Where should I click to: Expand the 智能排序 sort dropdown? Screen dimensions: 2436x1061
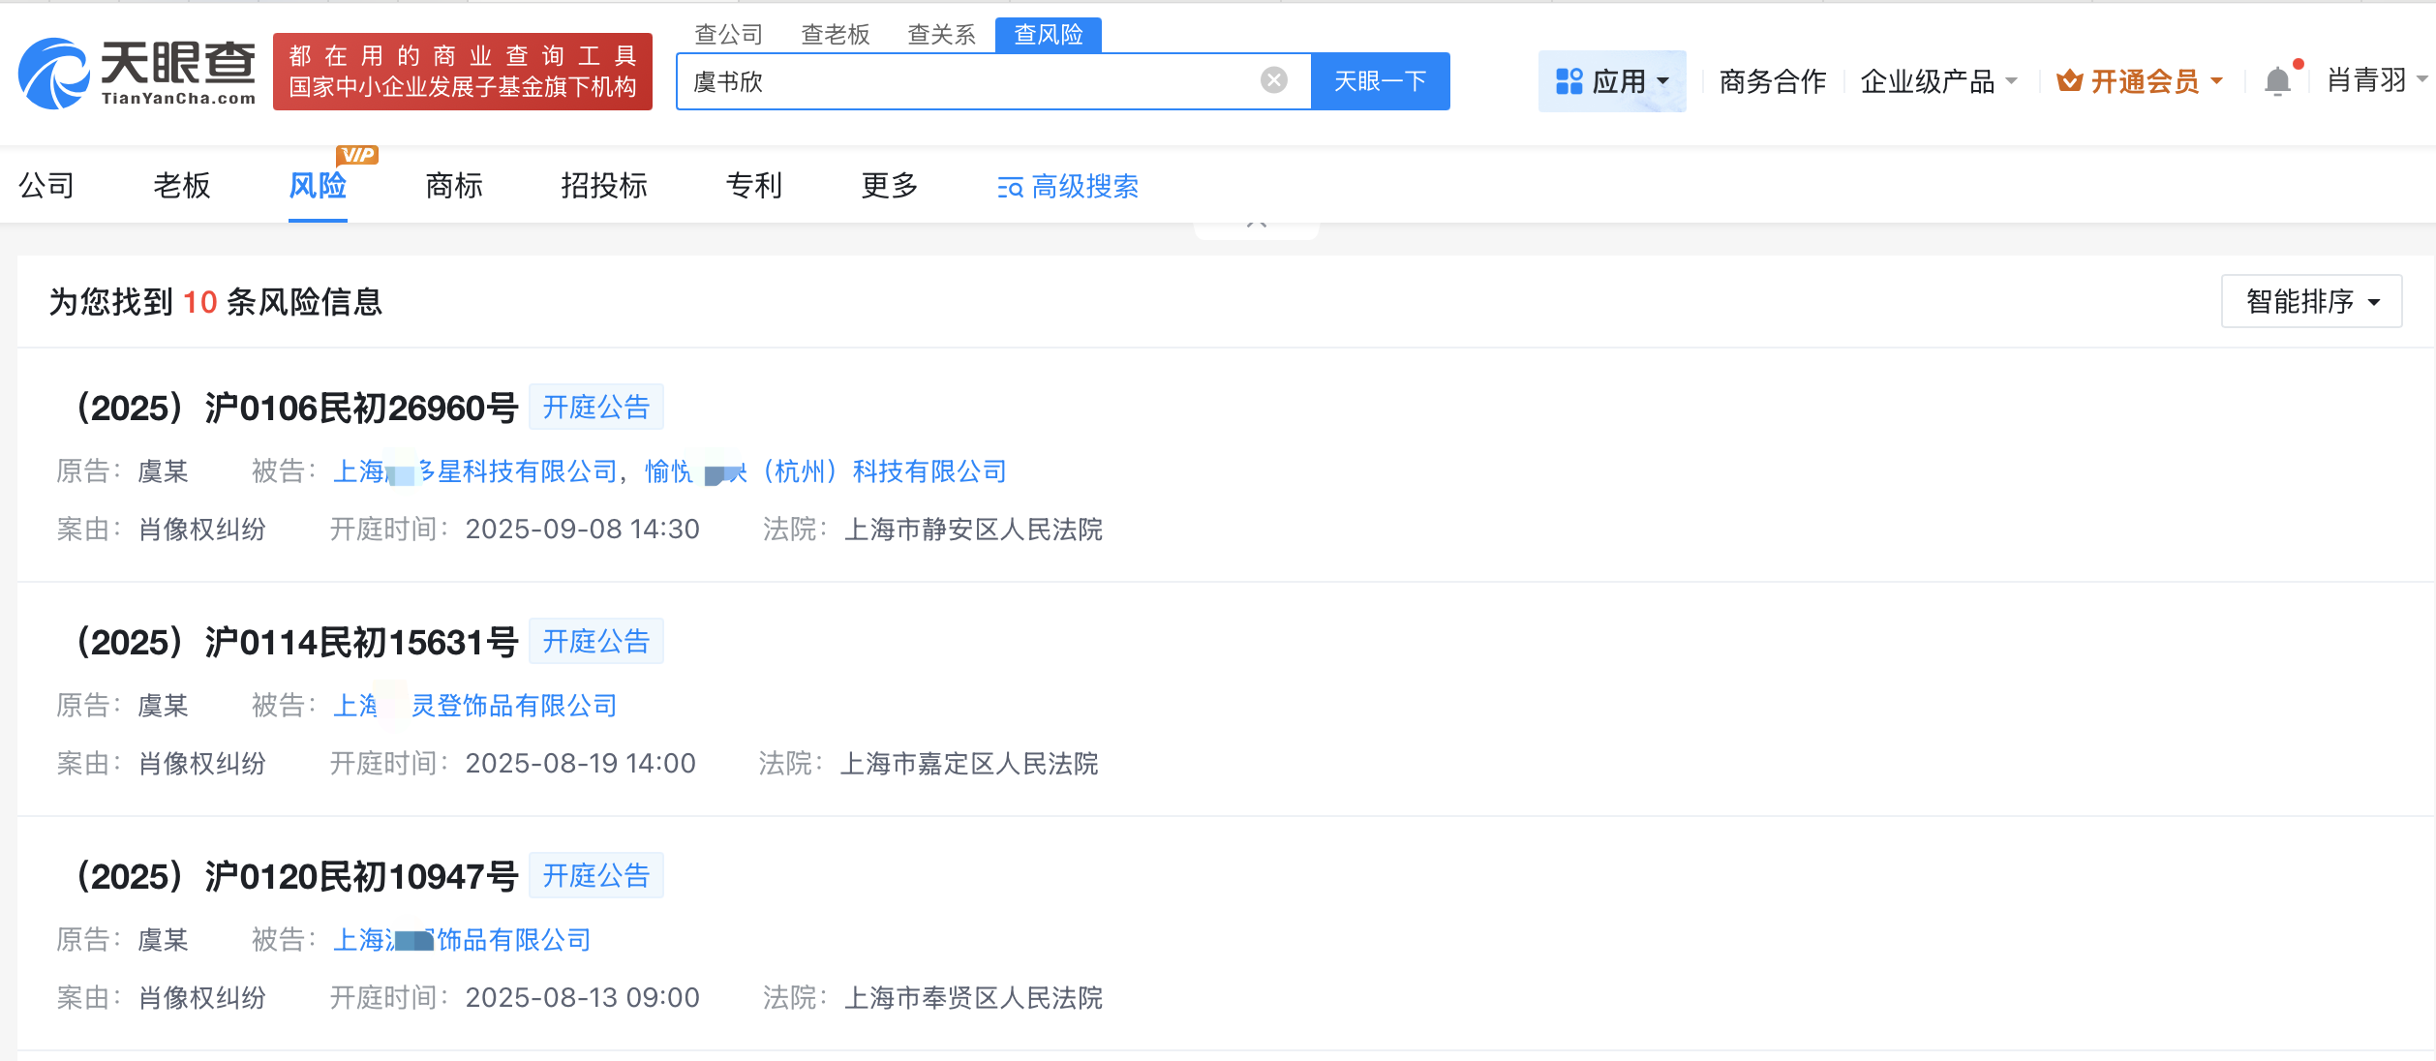coord(2311,302)
